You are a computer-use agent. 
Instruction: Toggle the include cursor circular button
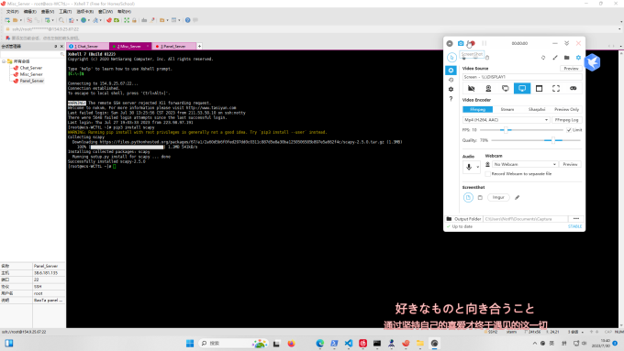point(451,58)
